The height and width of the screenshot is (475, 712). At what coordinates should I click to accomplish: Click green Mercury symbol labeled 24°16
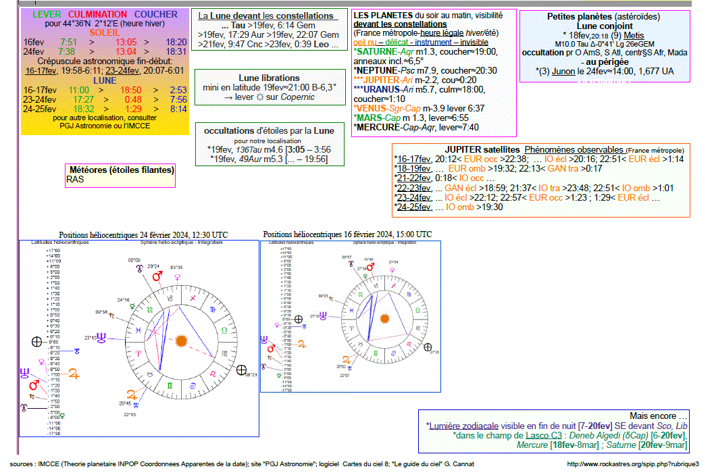click(x=132, y=307)
